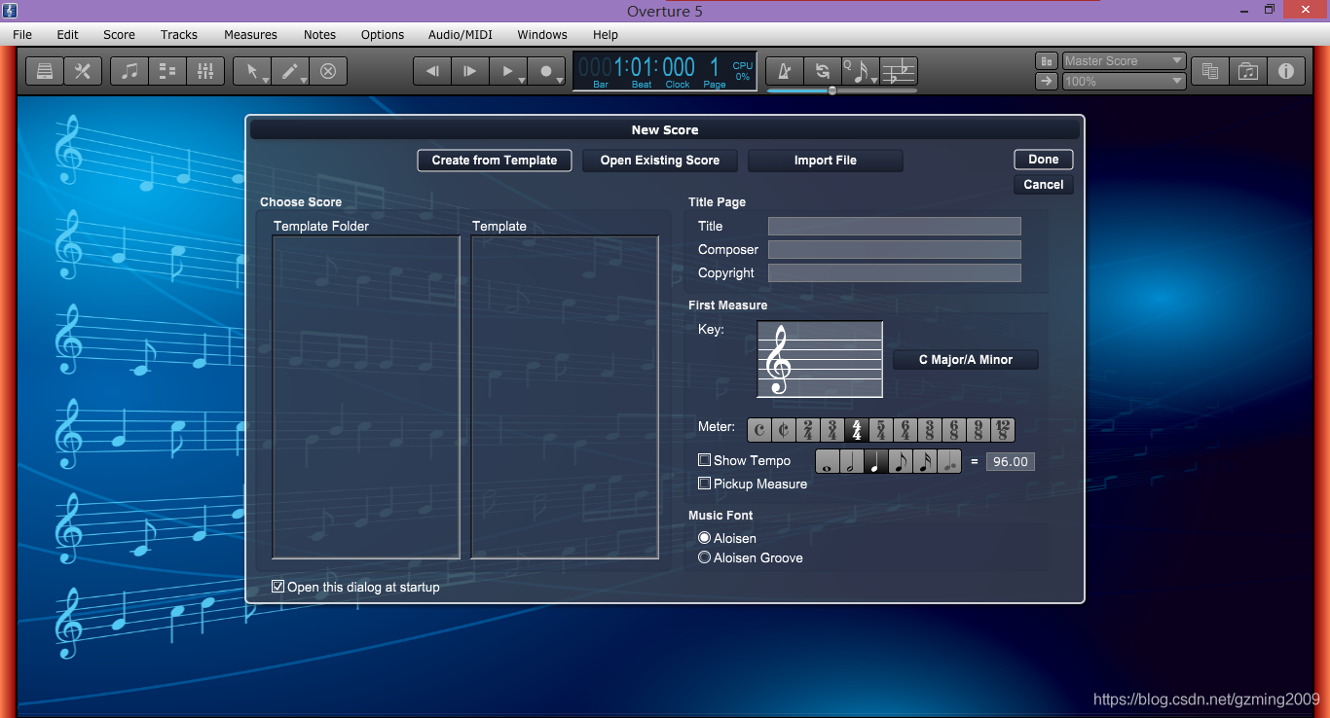The width and height of the screenshot is (1330, 718).
Task: Click the Composer input field
Action: coord(895,249)
